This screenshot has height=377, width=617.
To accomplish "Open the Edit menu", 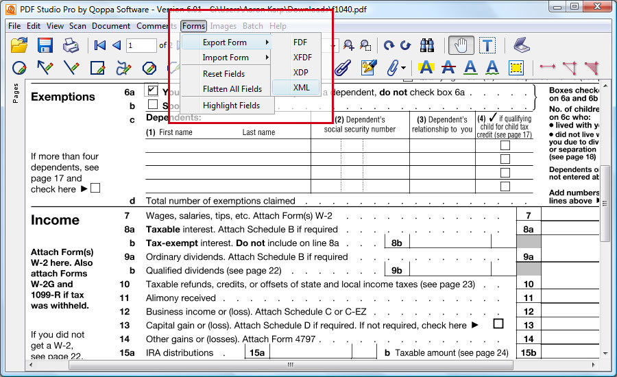I will tap(34, 26).
